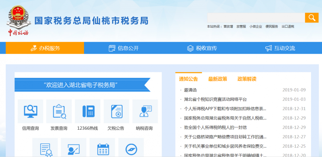
Task: Click the calendar icon in second row
Action: click(102, 149)
